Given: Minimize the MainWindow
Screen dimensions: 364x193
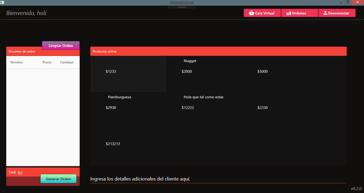Looking at the screenshot, I should pos(341,2).
